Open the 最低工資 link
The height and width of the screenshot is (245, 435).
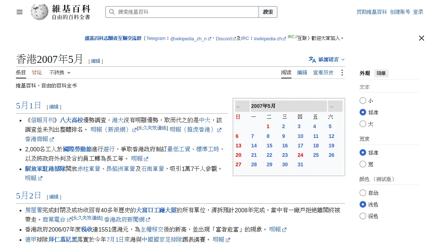(x=179, y=149)
